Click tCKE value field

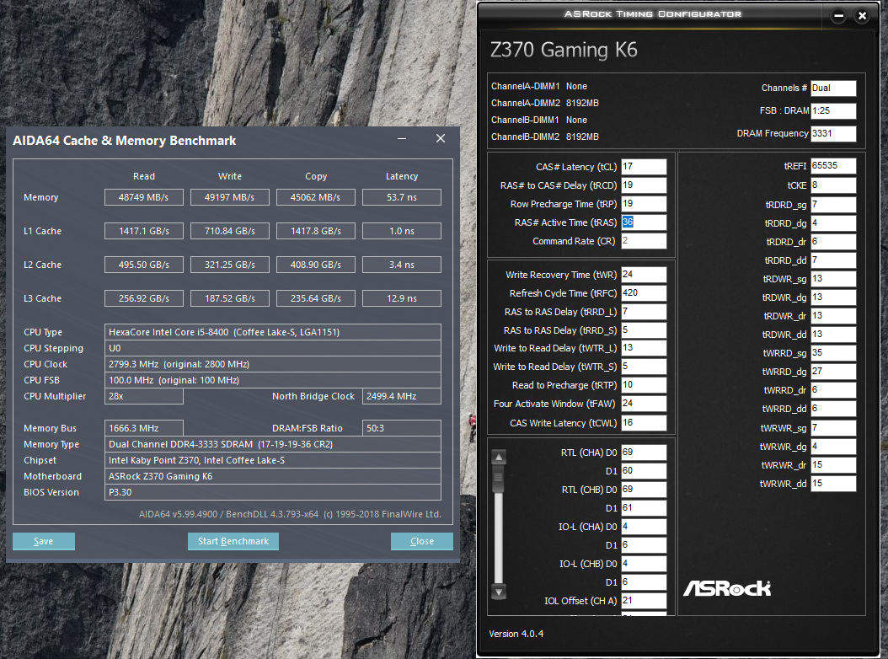click(833, 185)
